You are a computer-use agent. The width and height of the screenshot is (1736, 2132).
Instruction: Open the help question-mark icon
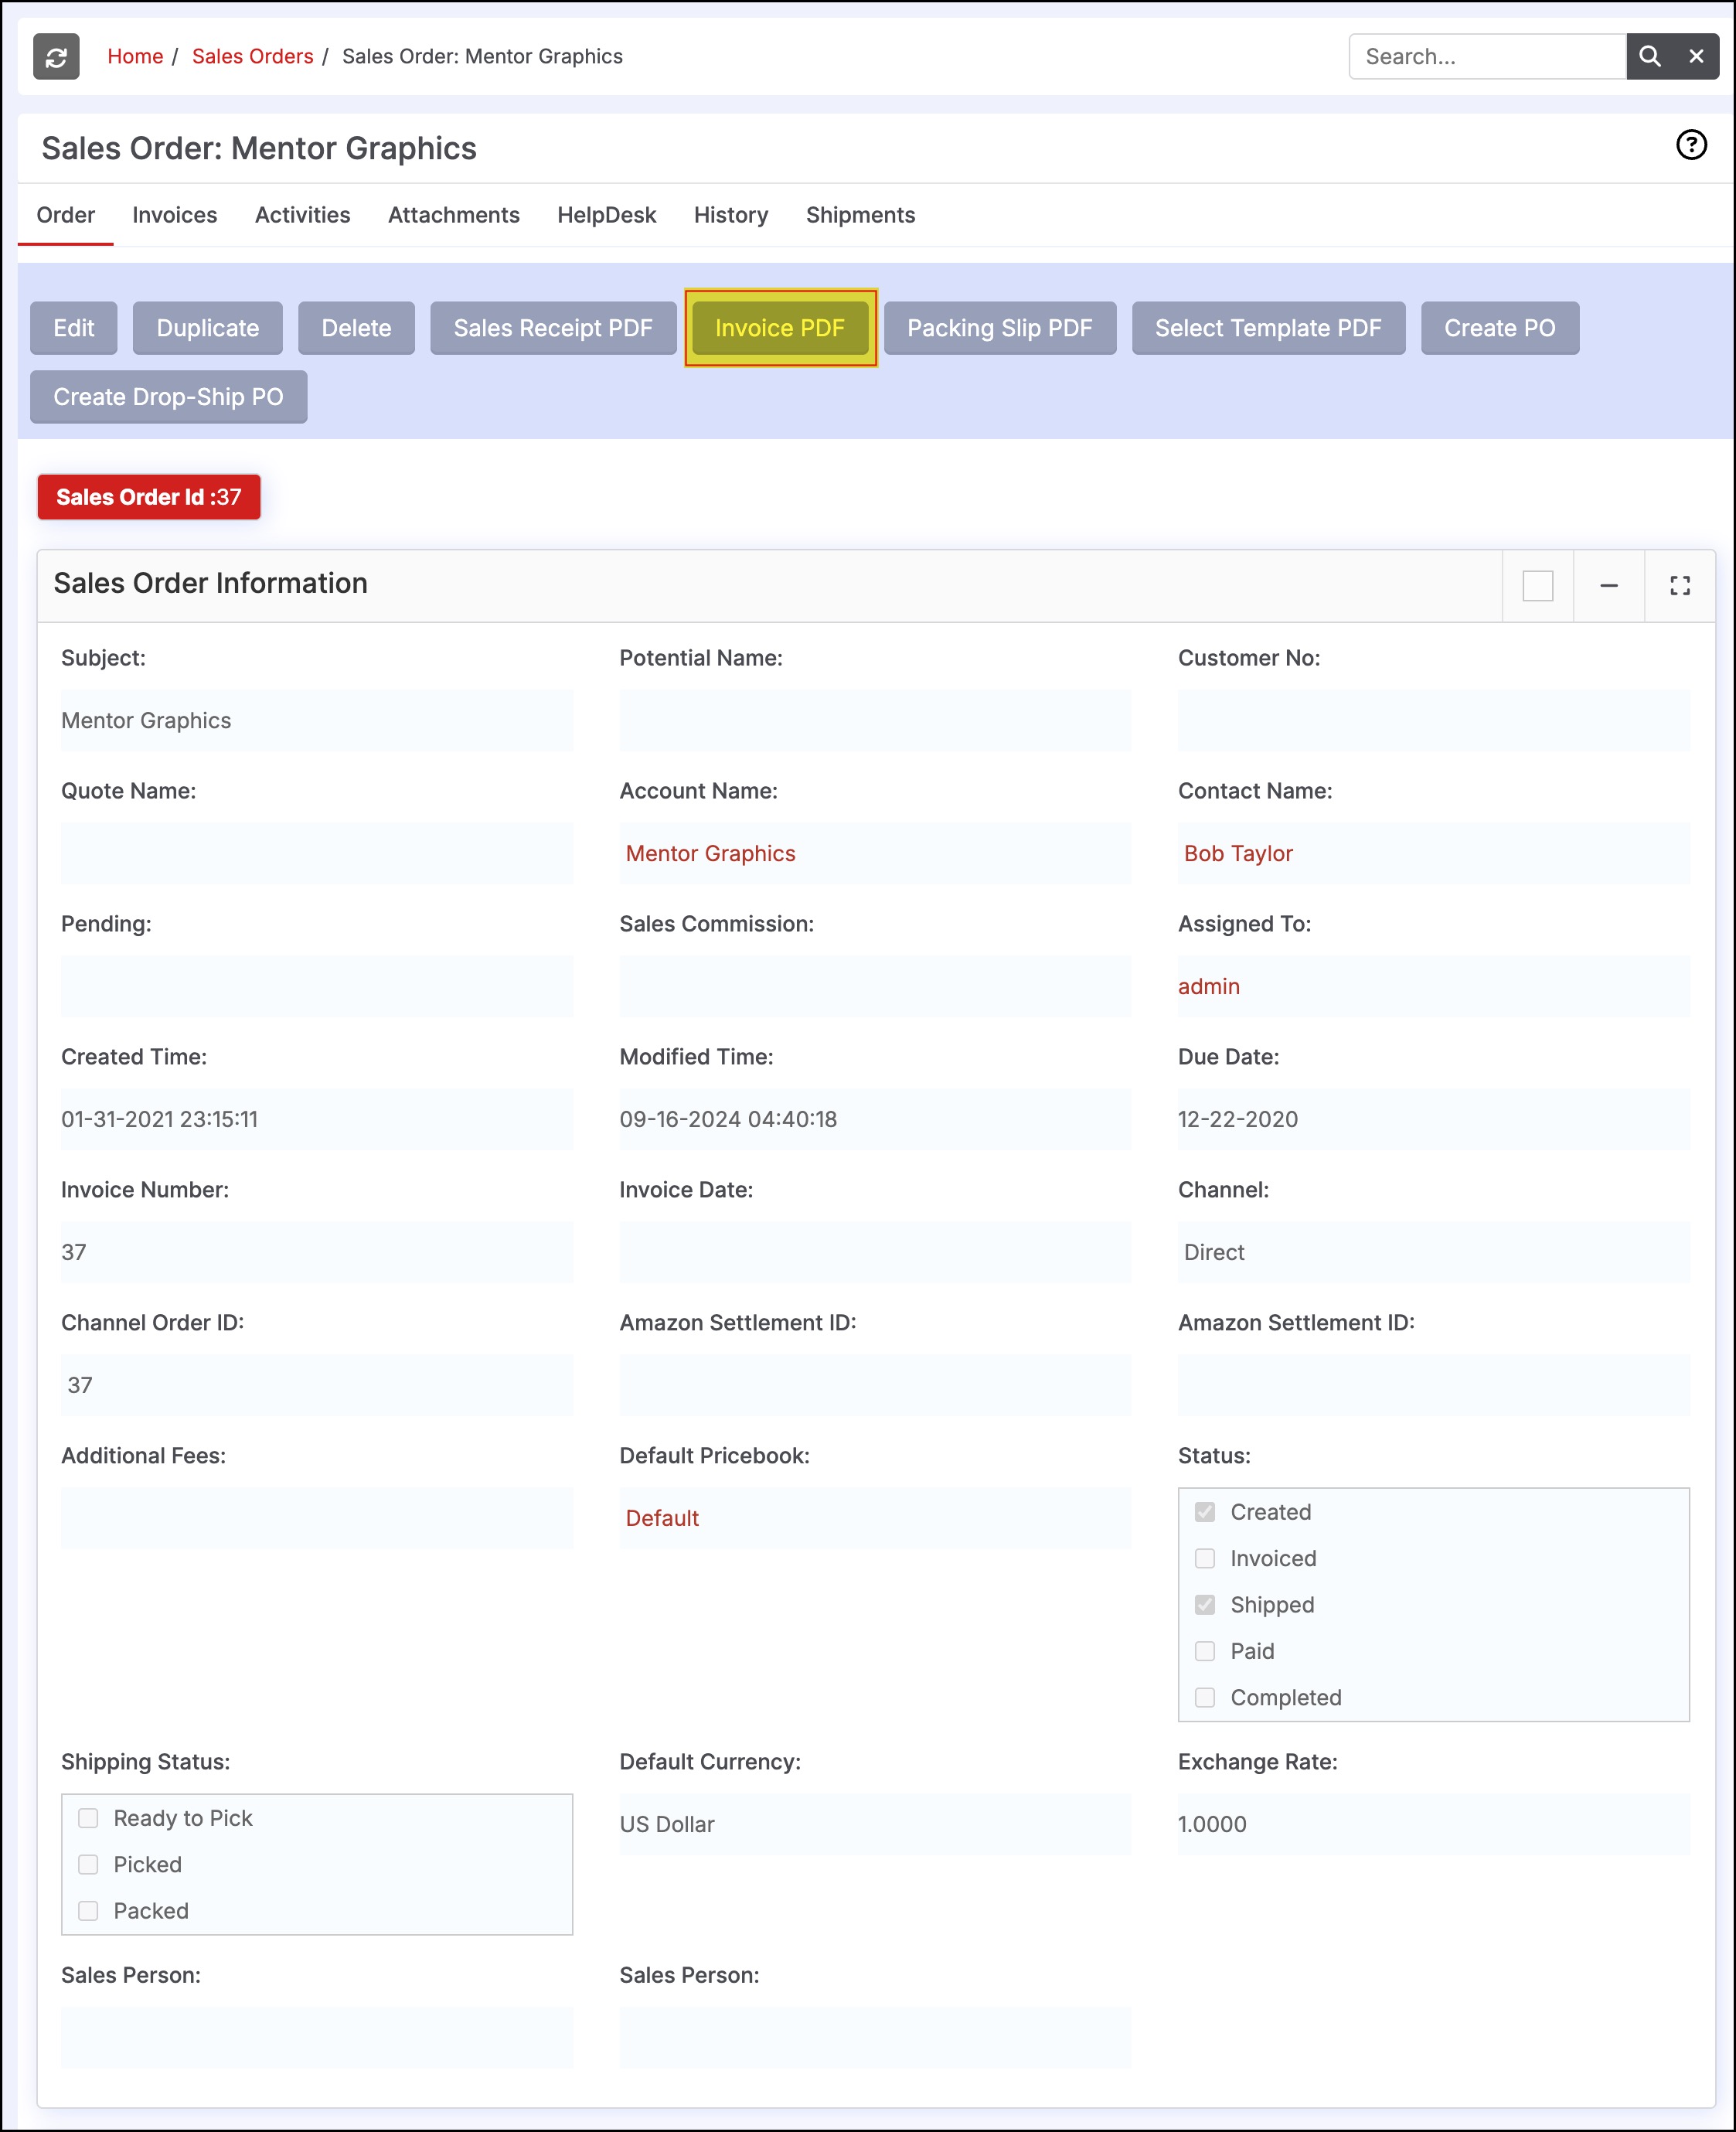pyautogui.click(x=1691, y=145)
